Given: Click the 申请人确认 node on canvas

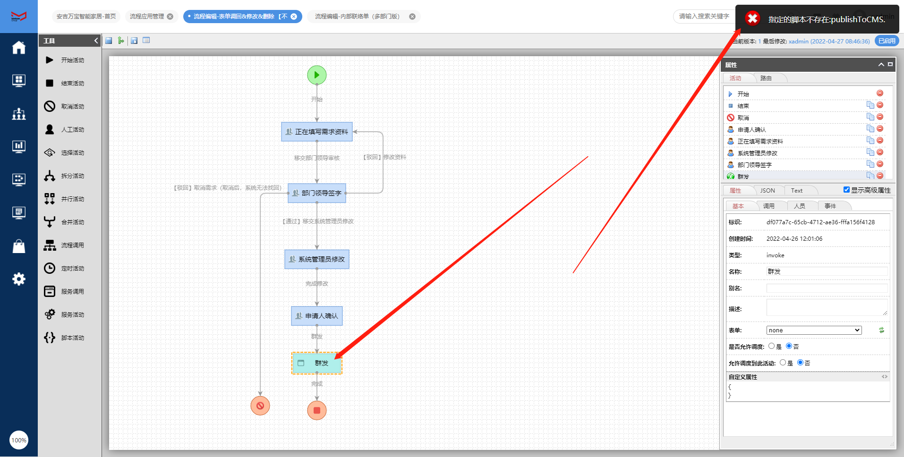Looking at the screenshot, I should point(317,316).
